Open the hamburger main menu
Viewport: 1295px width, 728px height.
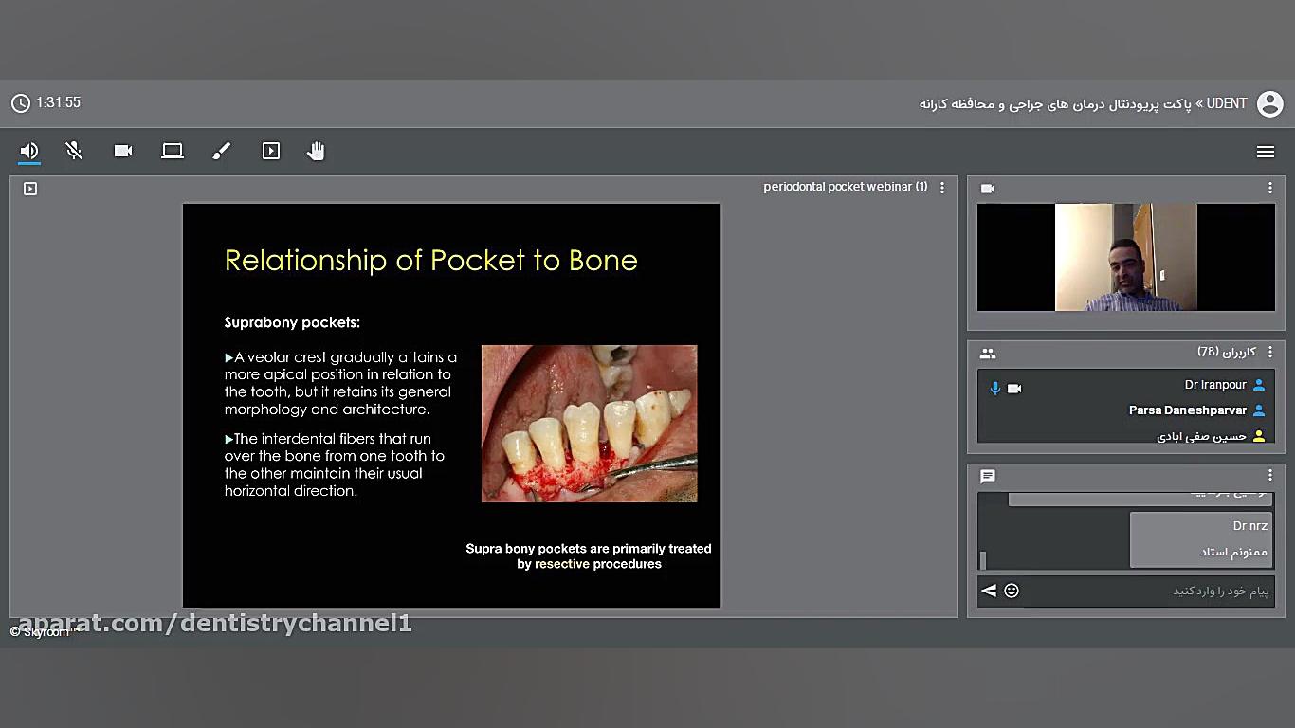[x=1265, y=152]
